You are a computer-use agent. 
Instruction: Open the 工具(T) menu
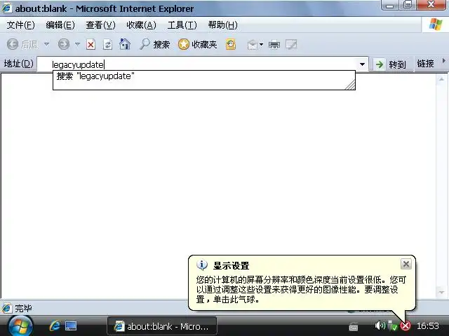tap(182, 25)
